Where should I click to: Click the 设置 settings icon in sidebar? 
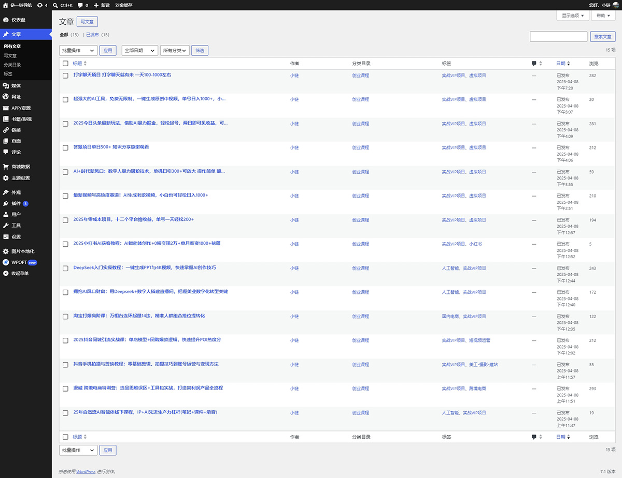click(6, 237)
